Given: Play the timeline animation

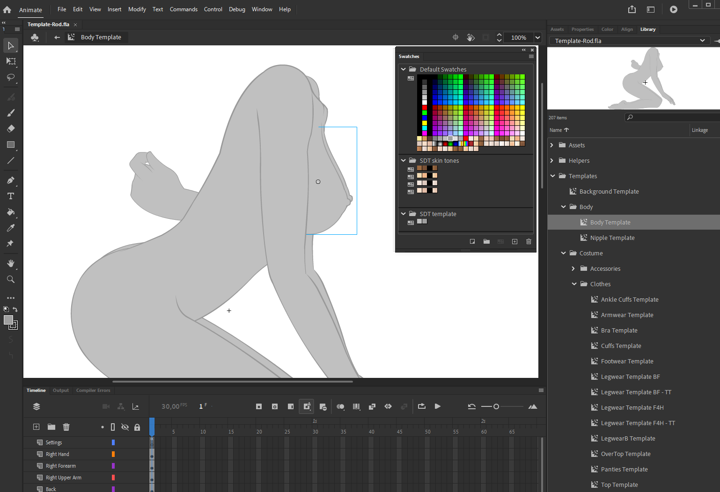Looking at the screenshot, I should point(438,406).
